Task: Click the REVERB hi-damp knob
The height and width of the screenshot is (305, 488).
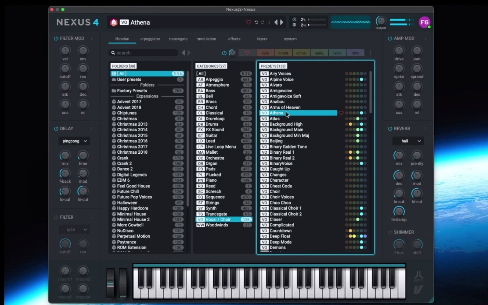Action: click(399, 212)
